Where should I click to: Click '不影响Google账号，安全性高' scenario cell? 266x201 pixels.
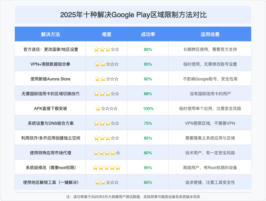pos(210,79)
